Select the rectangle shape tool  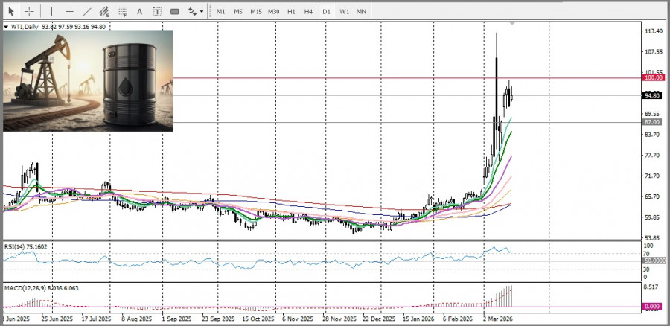(174, 11)
